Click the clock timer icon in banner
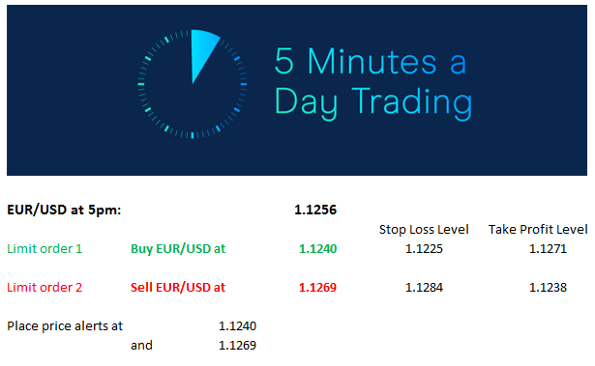The image size is (595, 366). coord(193,84)
